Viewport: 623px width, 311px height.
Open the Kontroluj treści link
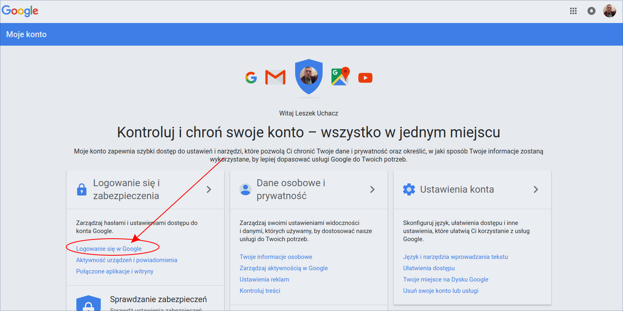click(260, 291)
